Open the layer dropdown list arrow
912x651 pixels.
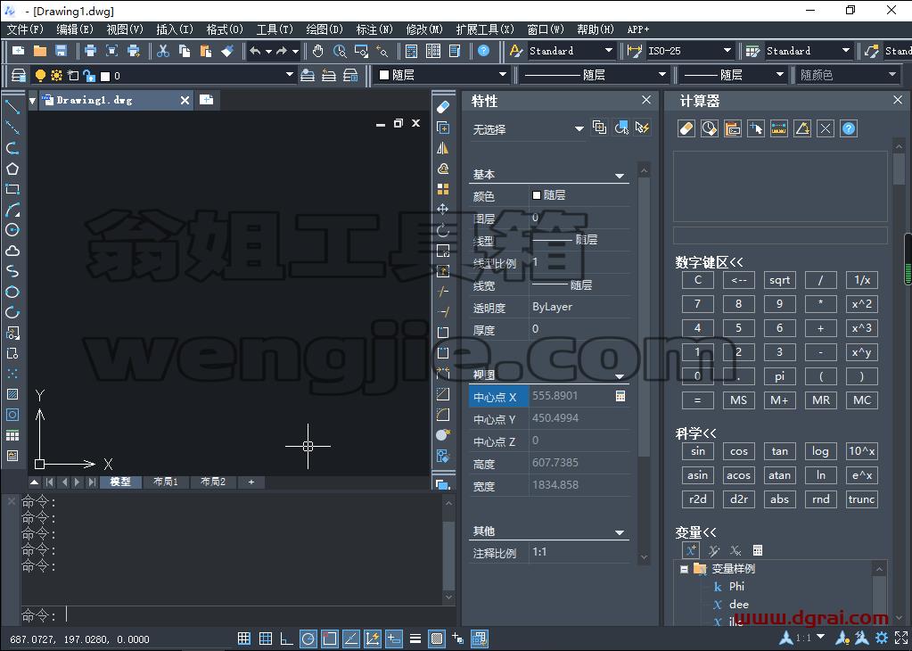coord(289,75)
